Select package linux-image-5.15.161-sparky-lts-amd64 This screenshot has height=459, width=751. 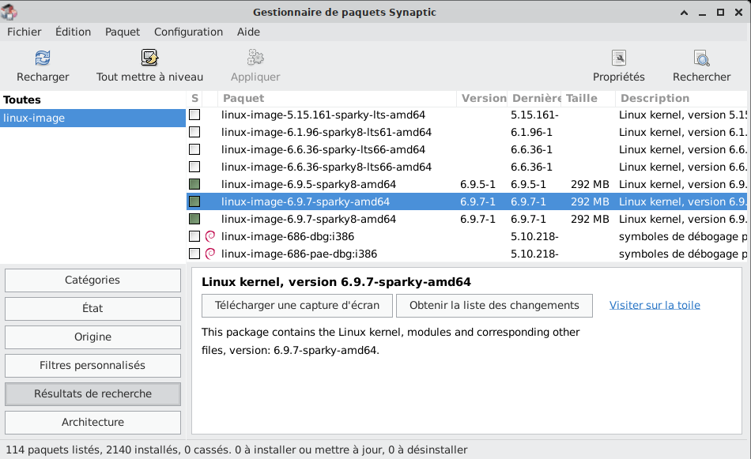(x=323, y=115)
